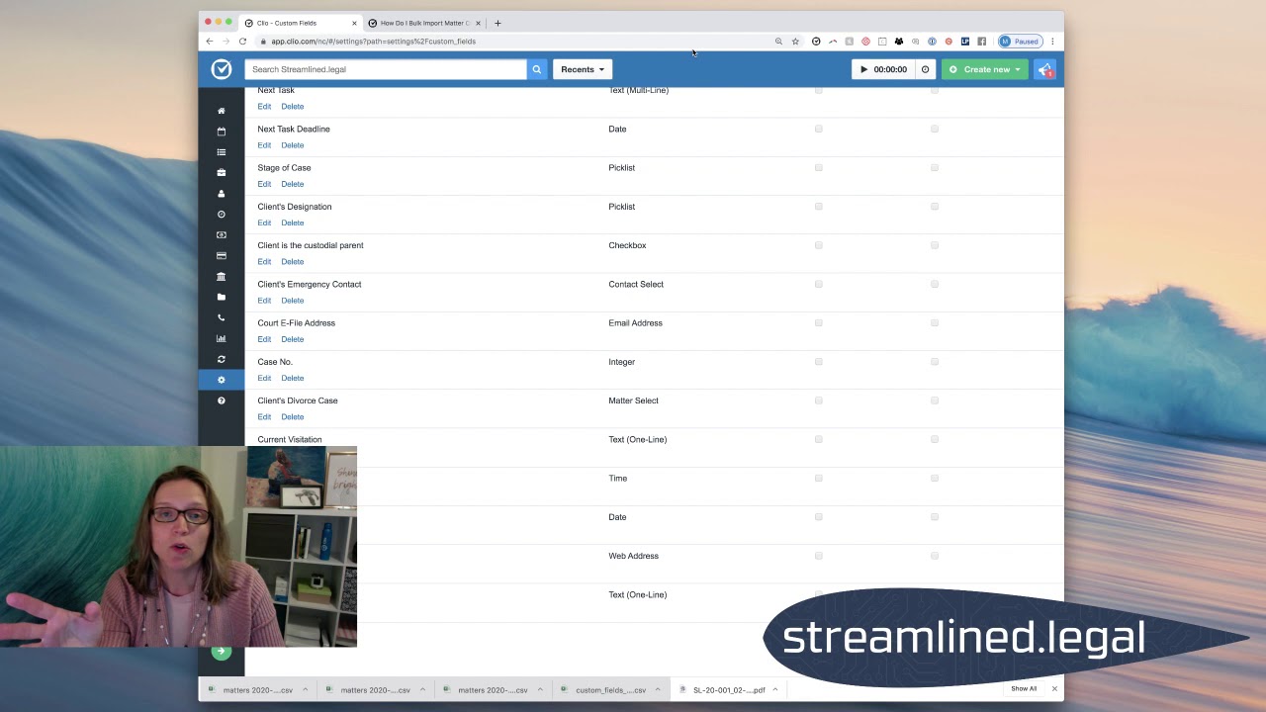Toggle first checkbox in Client is the custodial parent row
The width and height of the screenshot is (1266, 712).
[818, 245]
